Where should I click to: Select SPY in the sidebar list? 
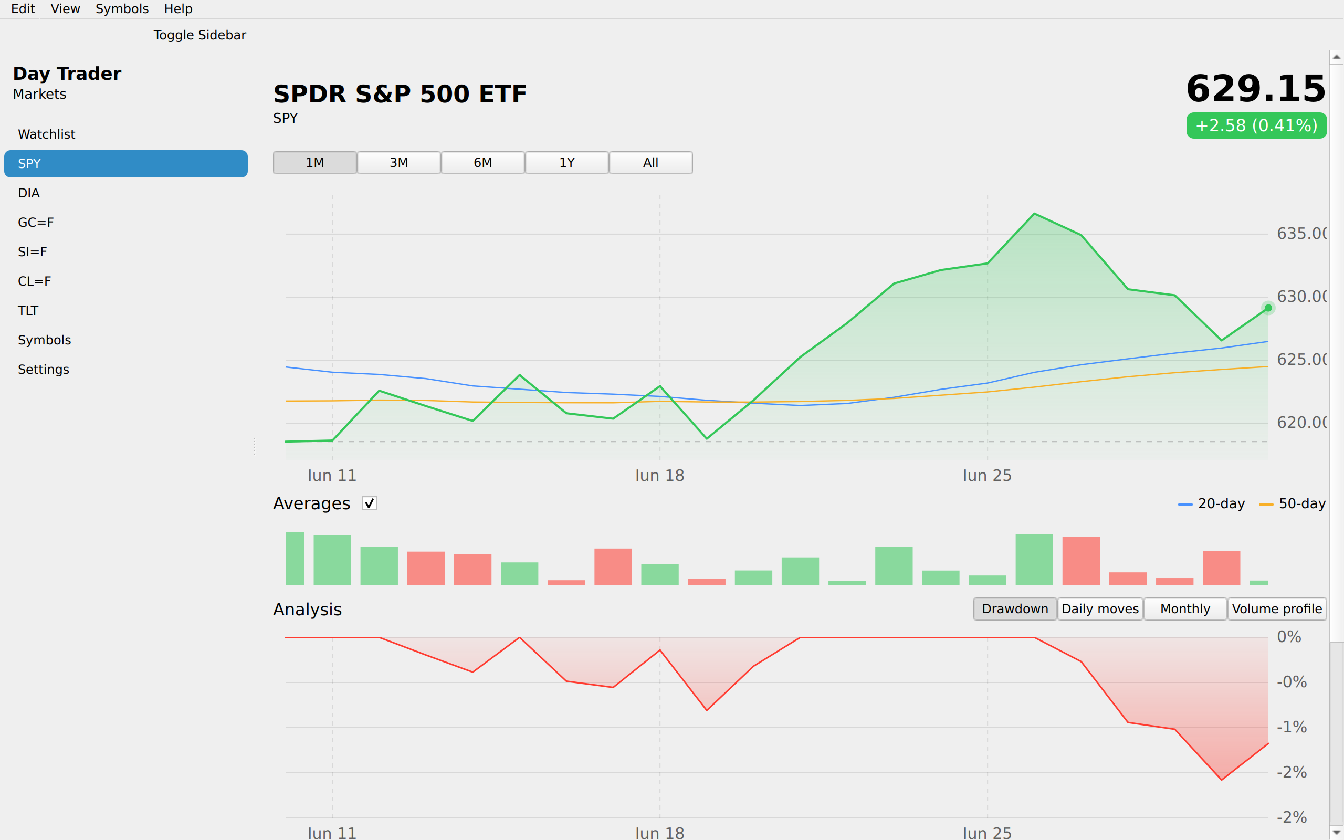(126, 164)
